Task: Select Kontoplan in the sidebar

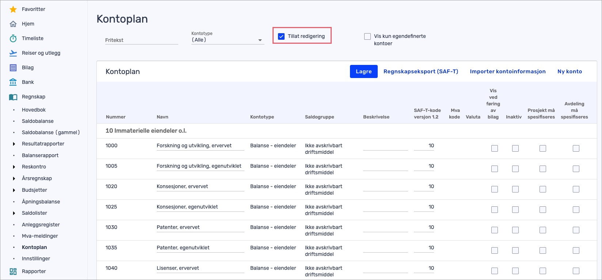Action: 34,247
